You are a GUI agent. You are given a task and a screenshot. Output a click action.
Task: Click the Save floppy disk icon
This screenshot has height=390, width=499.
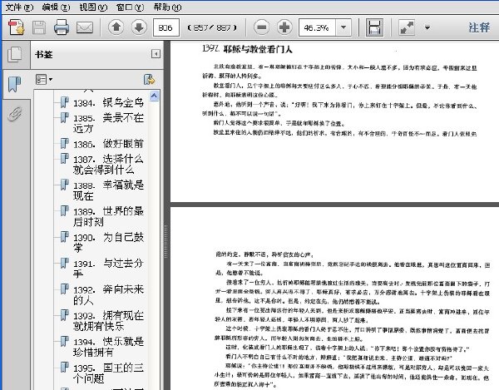39,27
